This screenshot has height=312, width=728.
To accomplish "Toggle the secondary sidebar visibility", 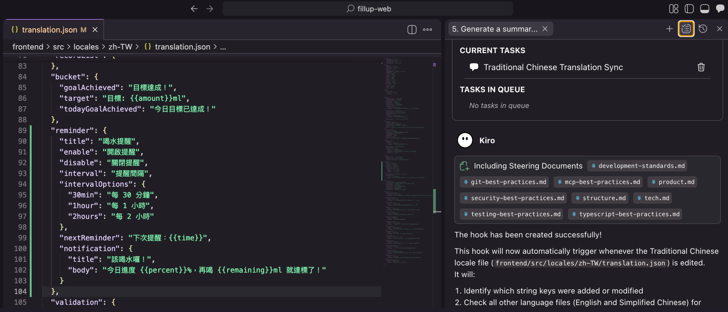I will (689, 8).
